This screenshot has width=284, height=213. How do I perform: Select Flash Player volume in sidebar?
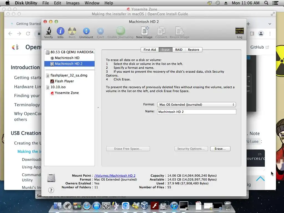pyautogui.click(x=70, y=81)
